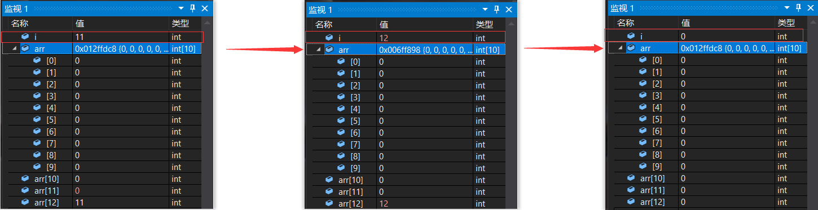The width and height of the screenshot is (818, 210).
Task: Click cube icon of arr[12] with value 11
Action: (25, 202)
